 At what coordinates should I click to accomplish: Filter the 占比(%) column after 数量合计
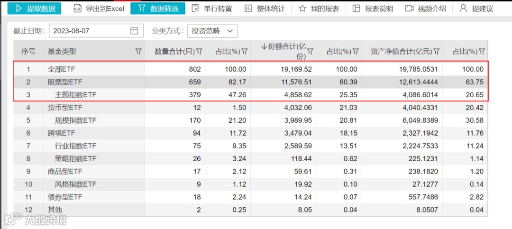(x=245, y=51)
